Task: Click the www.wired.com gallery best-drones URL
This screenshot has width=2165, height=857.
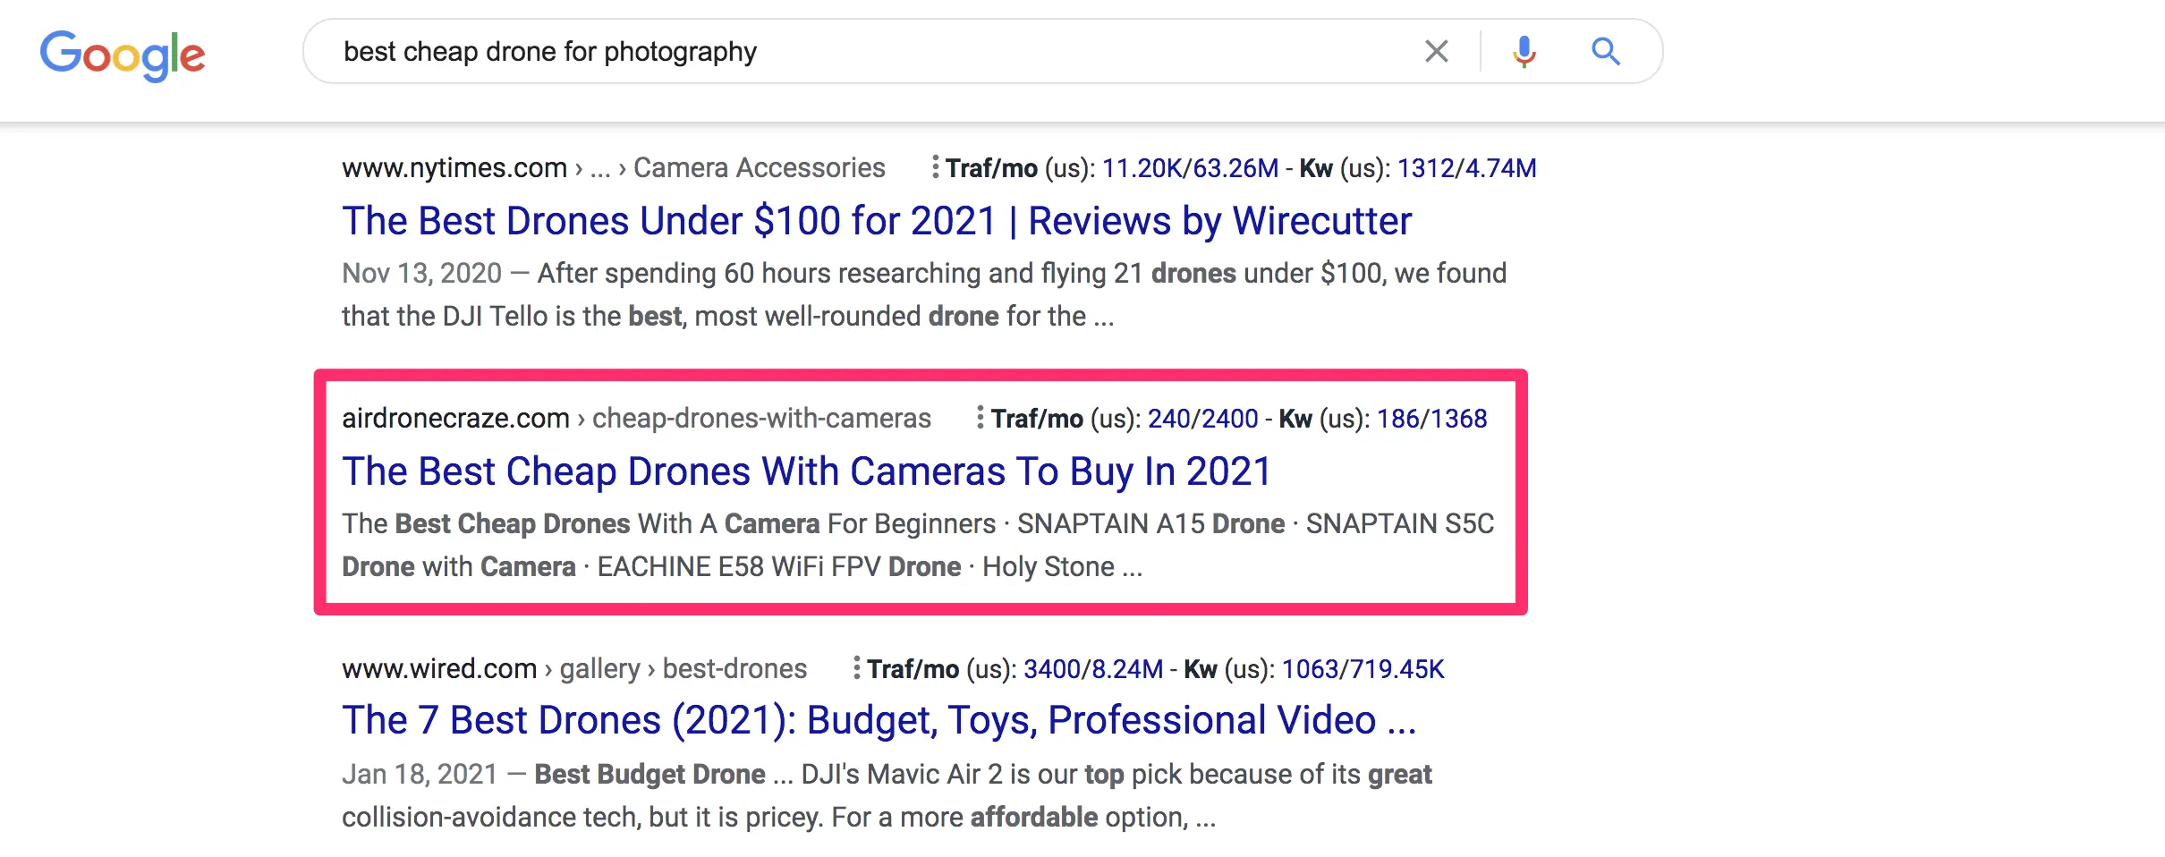Action: click(574, 668)
